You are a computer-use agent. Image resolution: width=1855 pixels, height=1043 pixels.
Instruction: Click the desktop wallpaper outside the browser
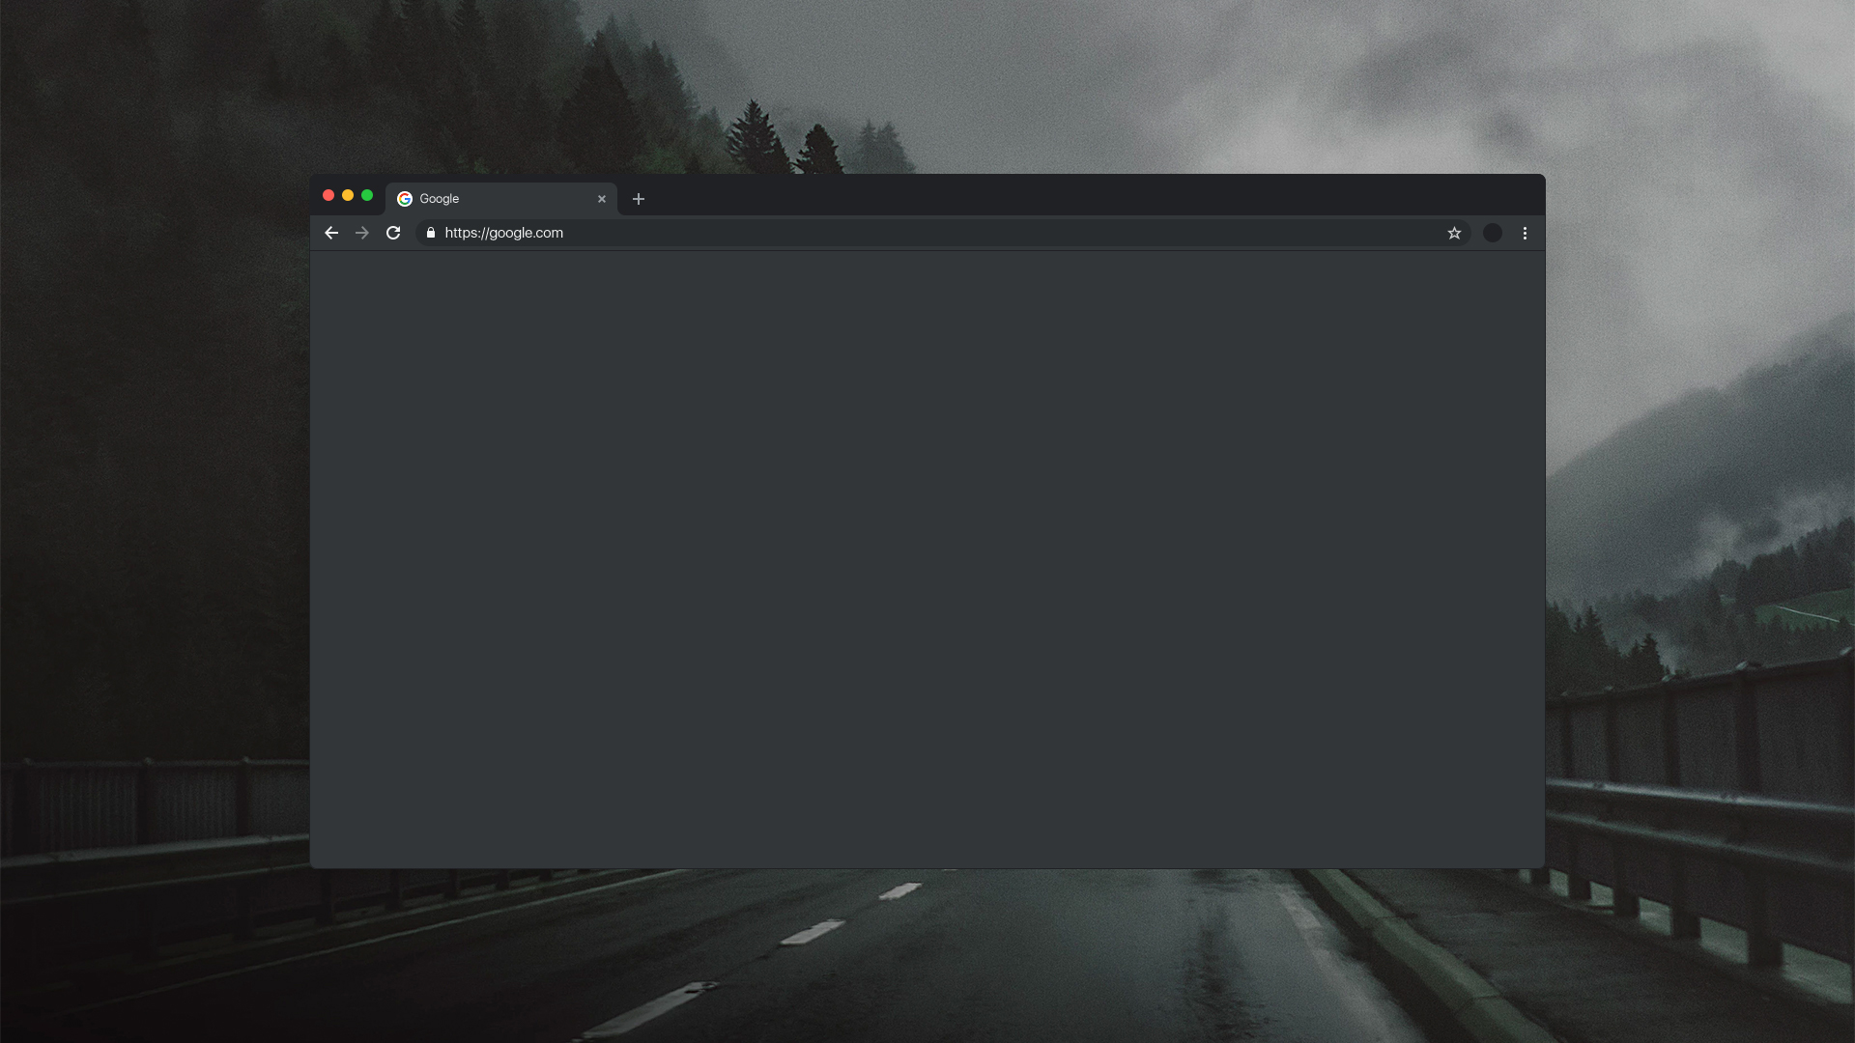point(155,483)
